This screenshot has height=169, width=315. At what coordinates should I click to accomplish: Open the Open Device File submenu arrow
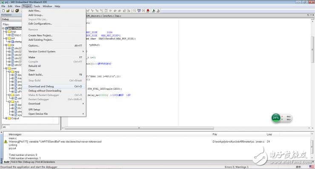click(83, 114)
